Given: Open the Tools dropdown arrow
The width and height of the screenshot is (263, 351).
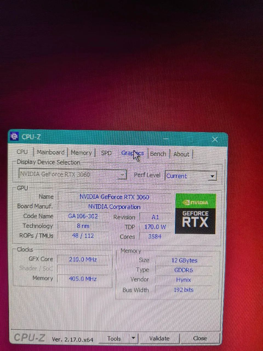Looking at the screenshot, I should pos(133,338).
